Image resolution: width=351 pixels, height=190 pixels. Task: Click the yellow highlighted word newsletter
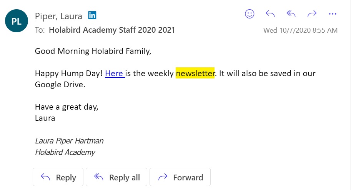coord(195,73)
